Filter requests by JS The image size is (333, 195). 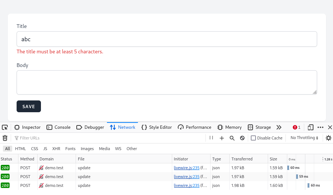(45, 149)
